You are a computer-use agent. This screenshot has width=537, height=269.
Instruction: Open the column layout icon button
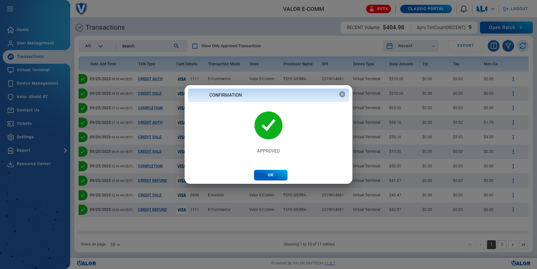494,46
